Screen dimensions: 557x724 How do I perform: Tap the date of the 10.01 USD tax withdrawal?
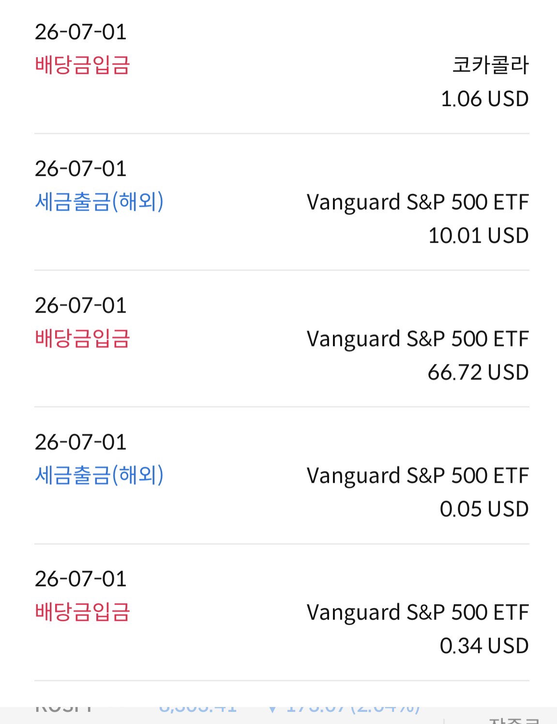(x=80, y=169)
